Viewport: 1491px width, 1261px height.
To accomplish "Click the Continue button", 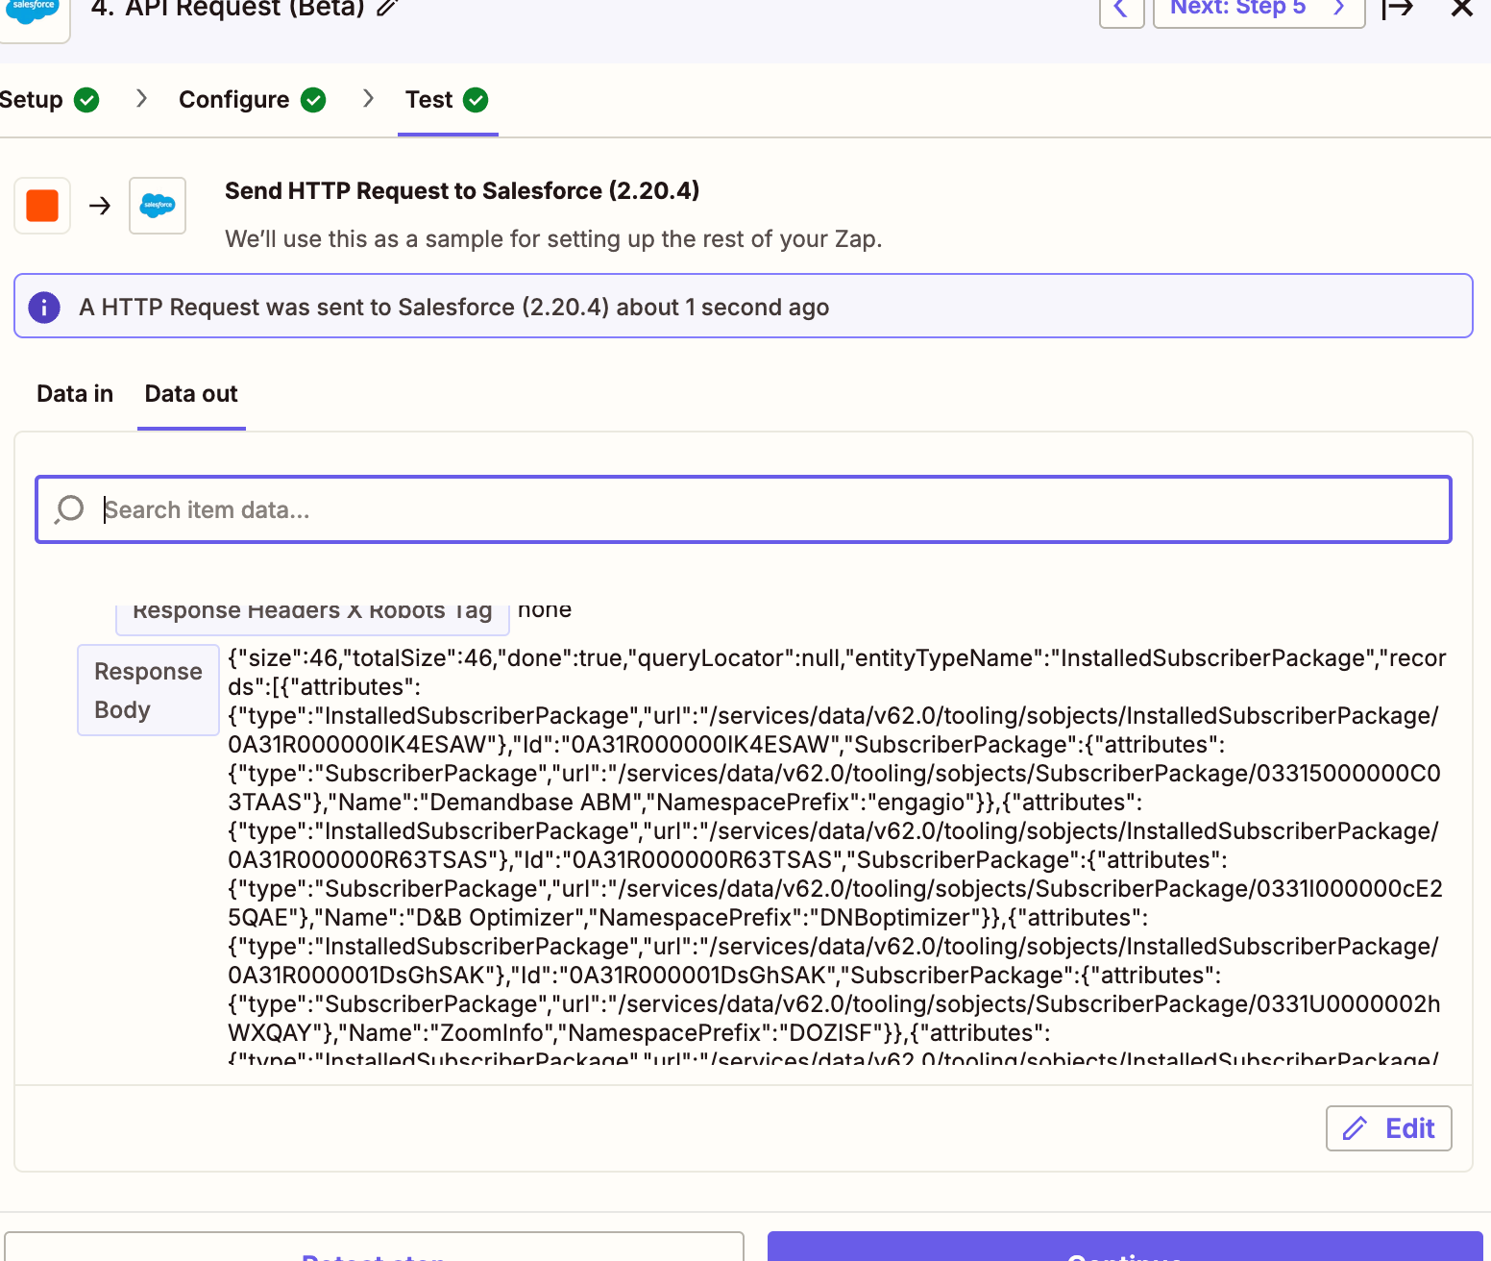I will [x=1125, y=1249].
